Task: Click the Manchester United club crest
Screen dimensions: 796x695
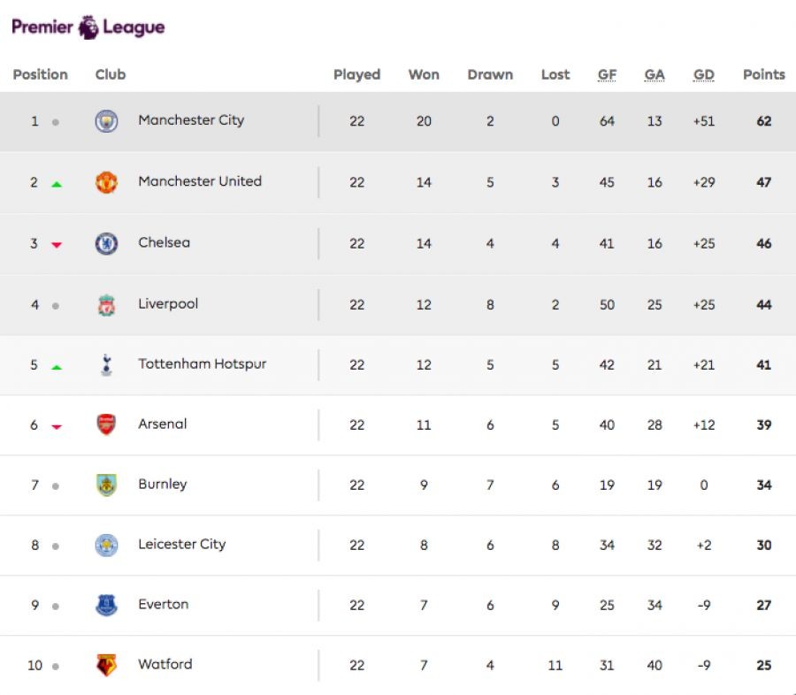Action: coord(106,182)
